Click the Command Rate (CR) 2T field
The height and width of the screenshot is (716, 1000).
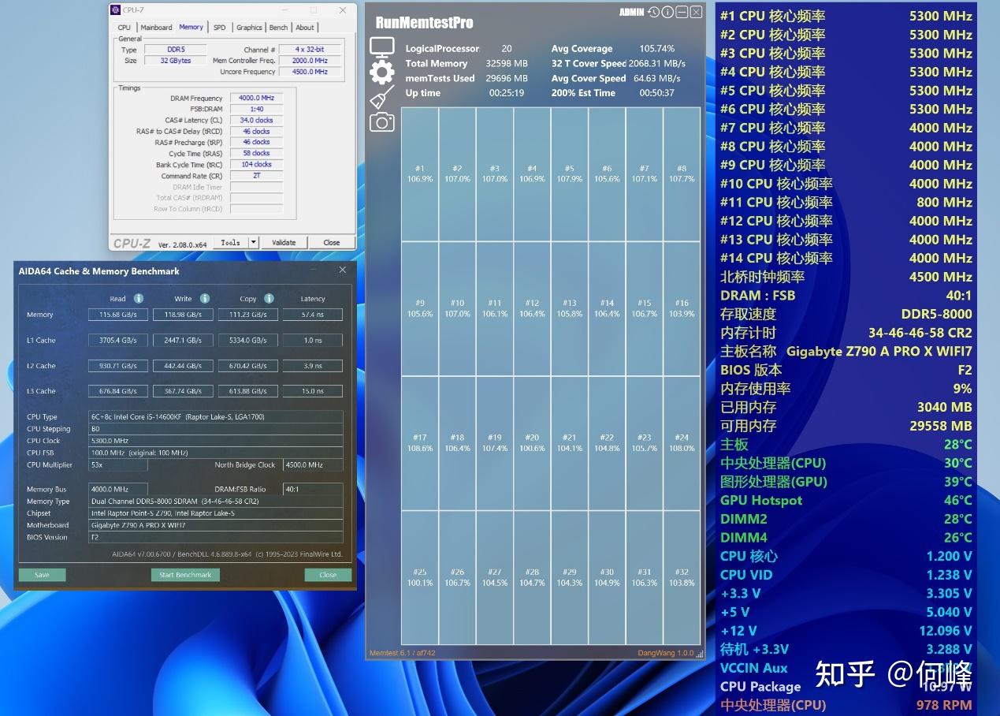(256, 176)
